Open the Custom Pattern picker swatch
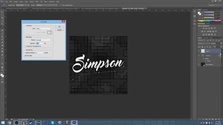Screen dimensions: 223x125 [49, 32]
